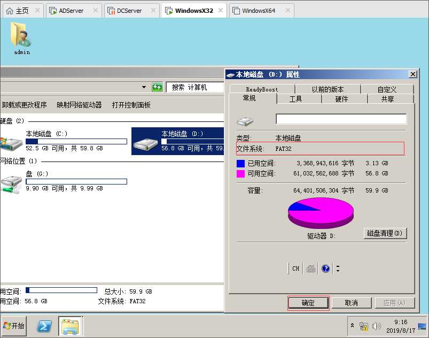Screen dimensions: 429x338
Task: Click the CH language indicator
Action: click(295, 268)
